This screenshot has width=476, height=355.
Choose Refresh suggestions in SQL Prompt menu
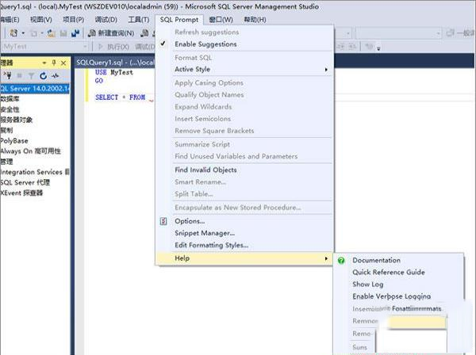tap(207, 32)
